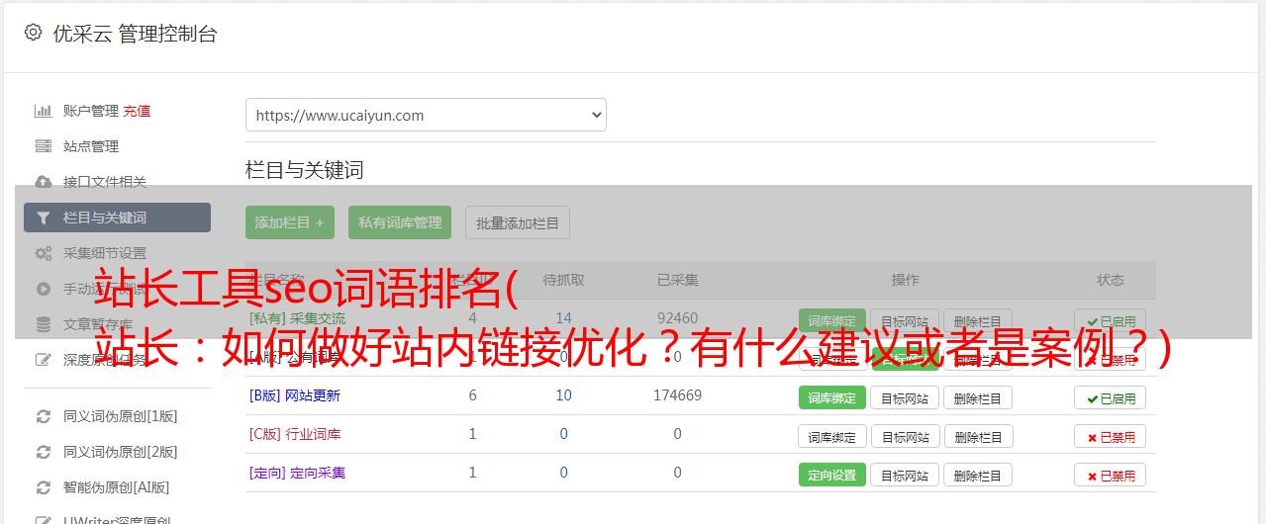1266x524 pixels.
Task: Open 采集细节设置 in the sidebar
Action: point(105,253)
